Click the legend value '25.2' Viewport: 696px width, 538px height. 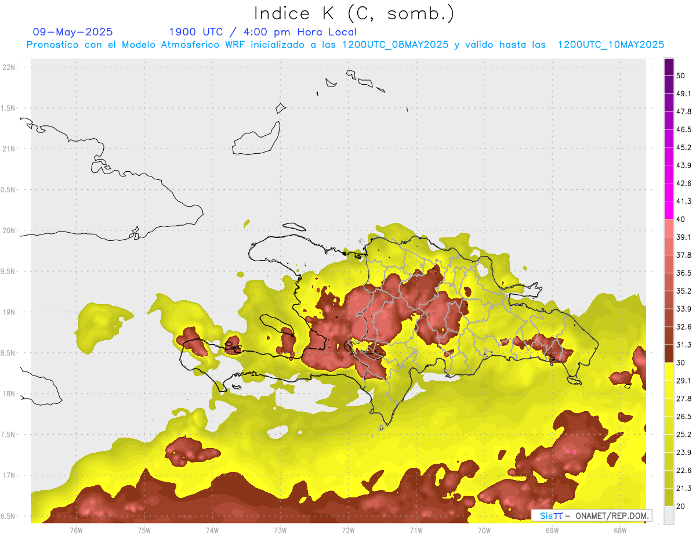pyautogui.click(x=683, y=435)
